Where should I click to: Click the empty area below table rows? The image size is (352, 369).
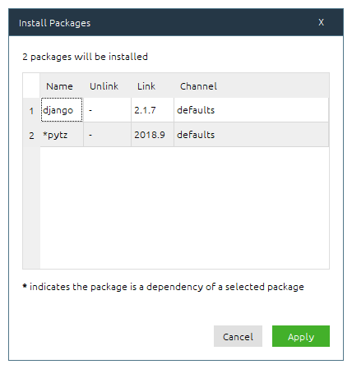184,208
